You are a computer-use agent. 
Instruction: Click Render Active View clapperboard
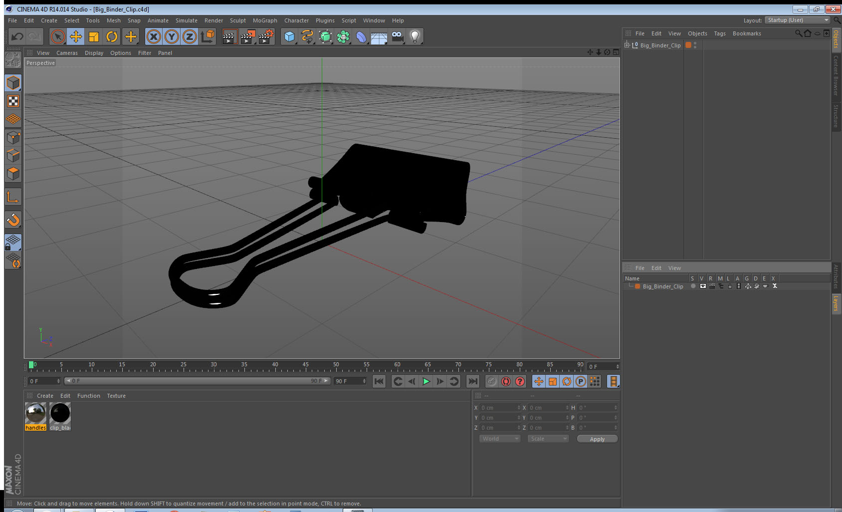pos(229,36)
